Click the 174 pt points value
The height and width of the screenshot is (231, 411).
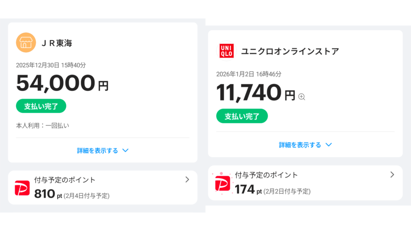coord(248,189)
